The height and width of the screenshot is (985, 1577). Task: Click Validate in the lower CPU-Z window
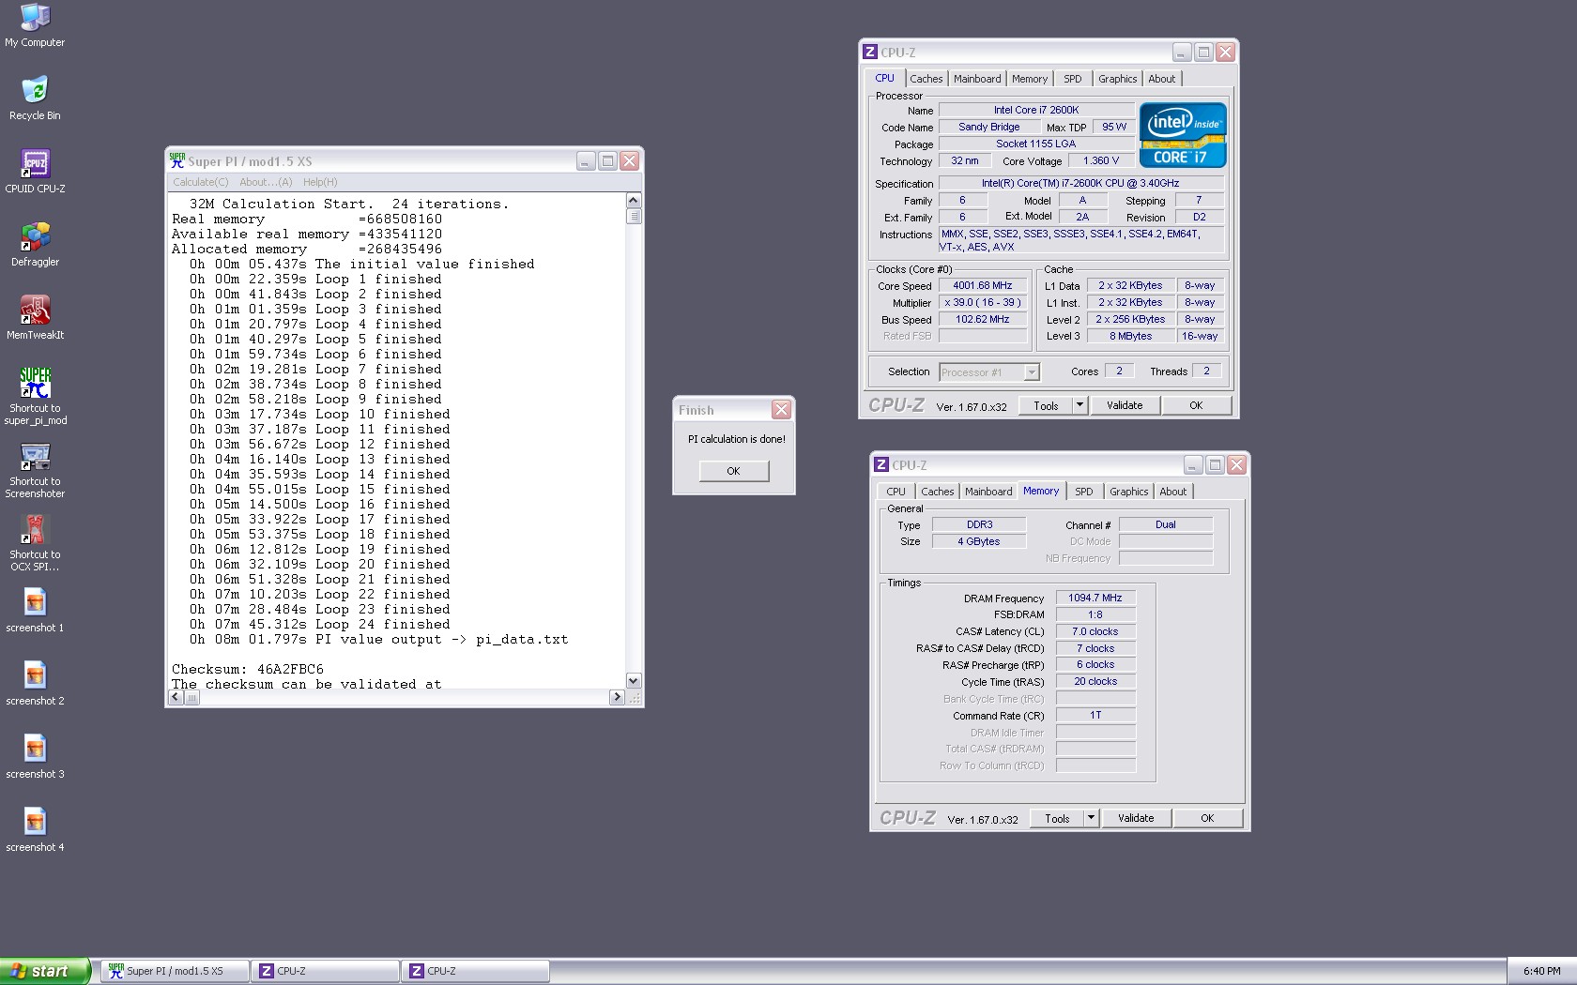(x=1136, y=818)
